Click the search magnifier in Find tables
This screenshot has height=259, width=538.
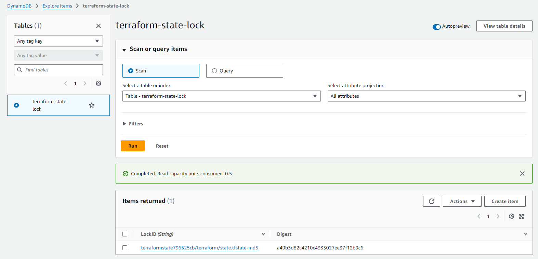pyautogui.click(x=20, y=70)
